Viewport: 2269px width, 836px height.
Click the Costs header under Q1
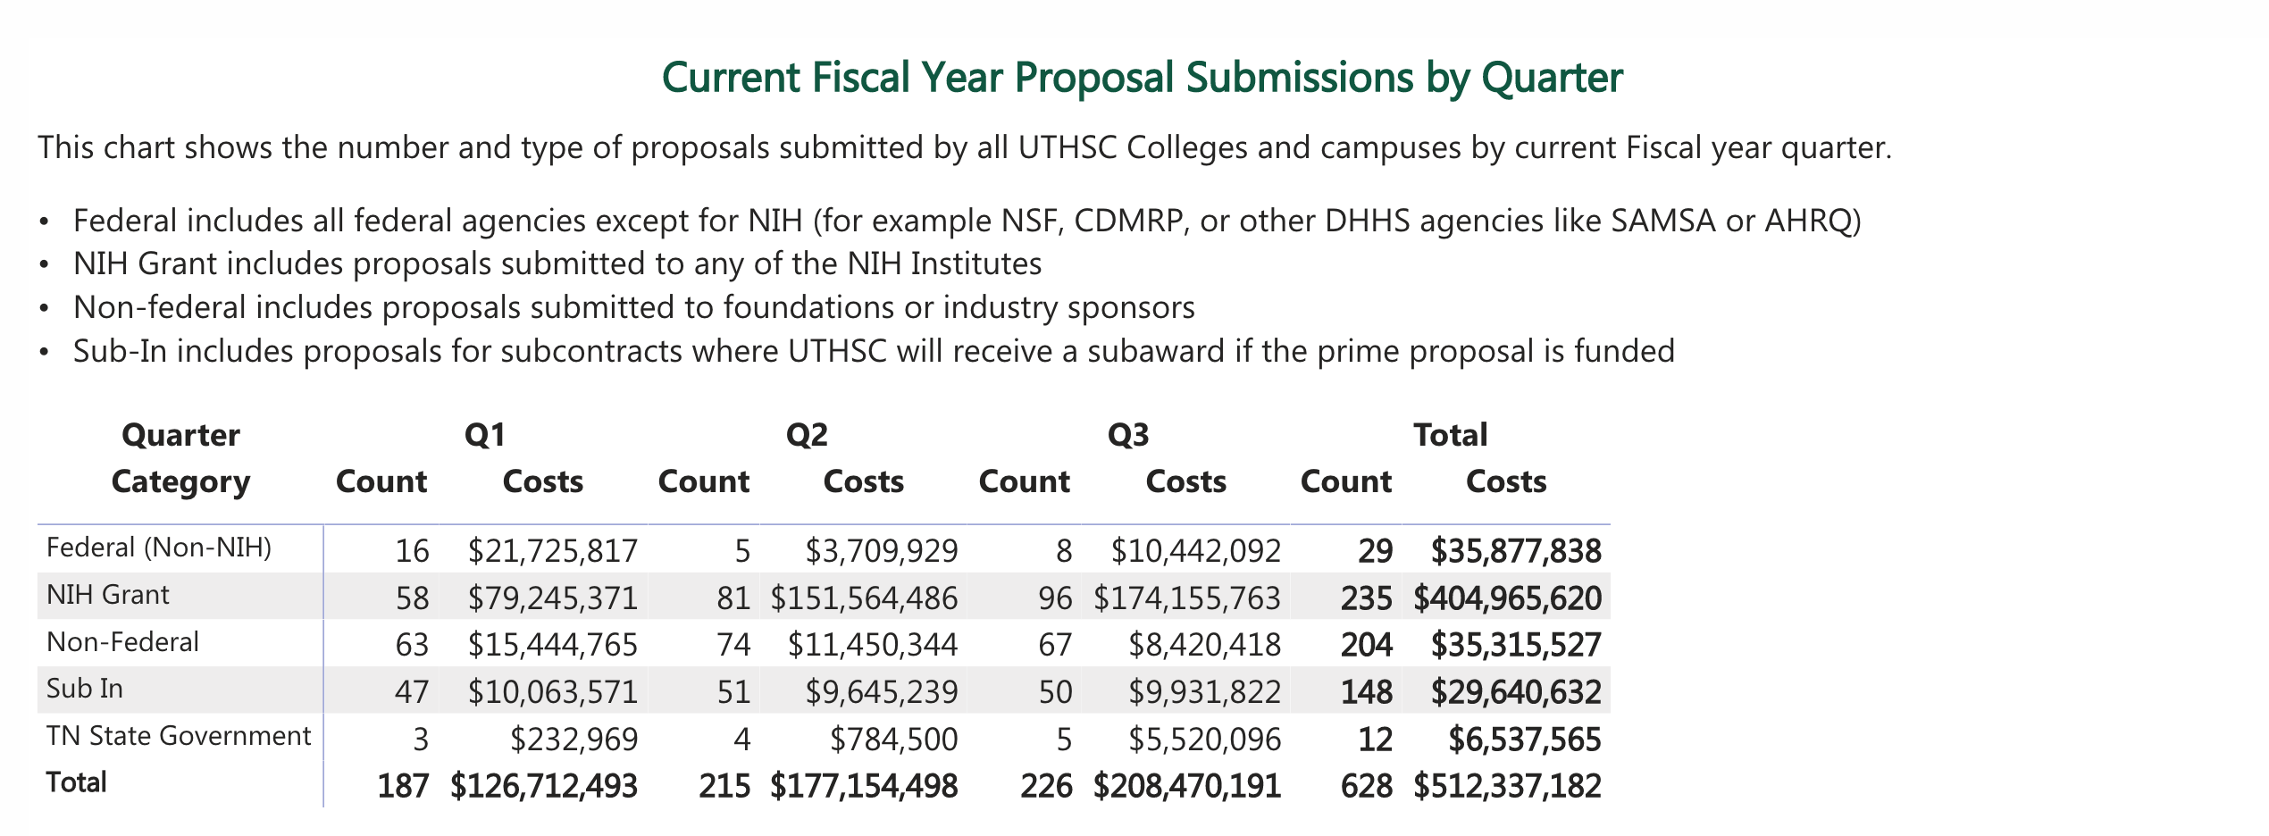coord(543,482)
